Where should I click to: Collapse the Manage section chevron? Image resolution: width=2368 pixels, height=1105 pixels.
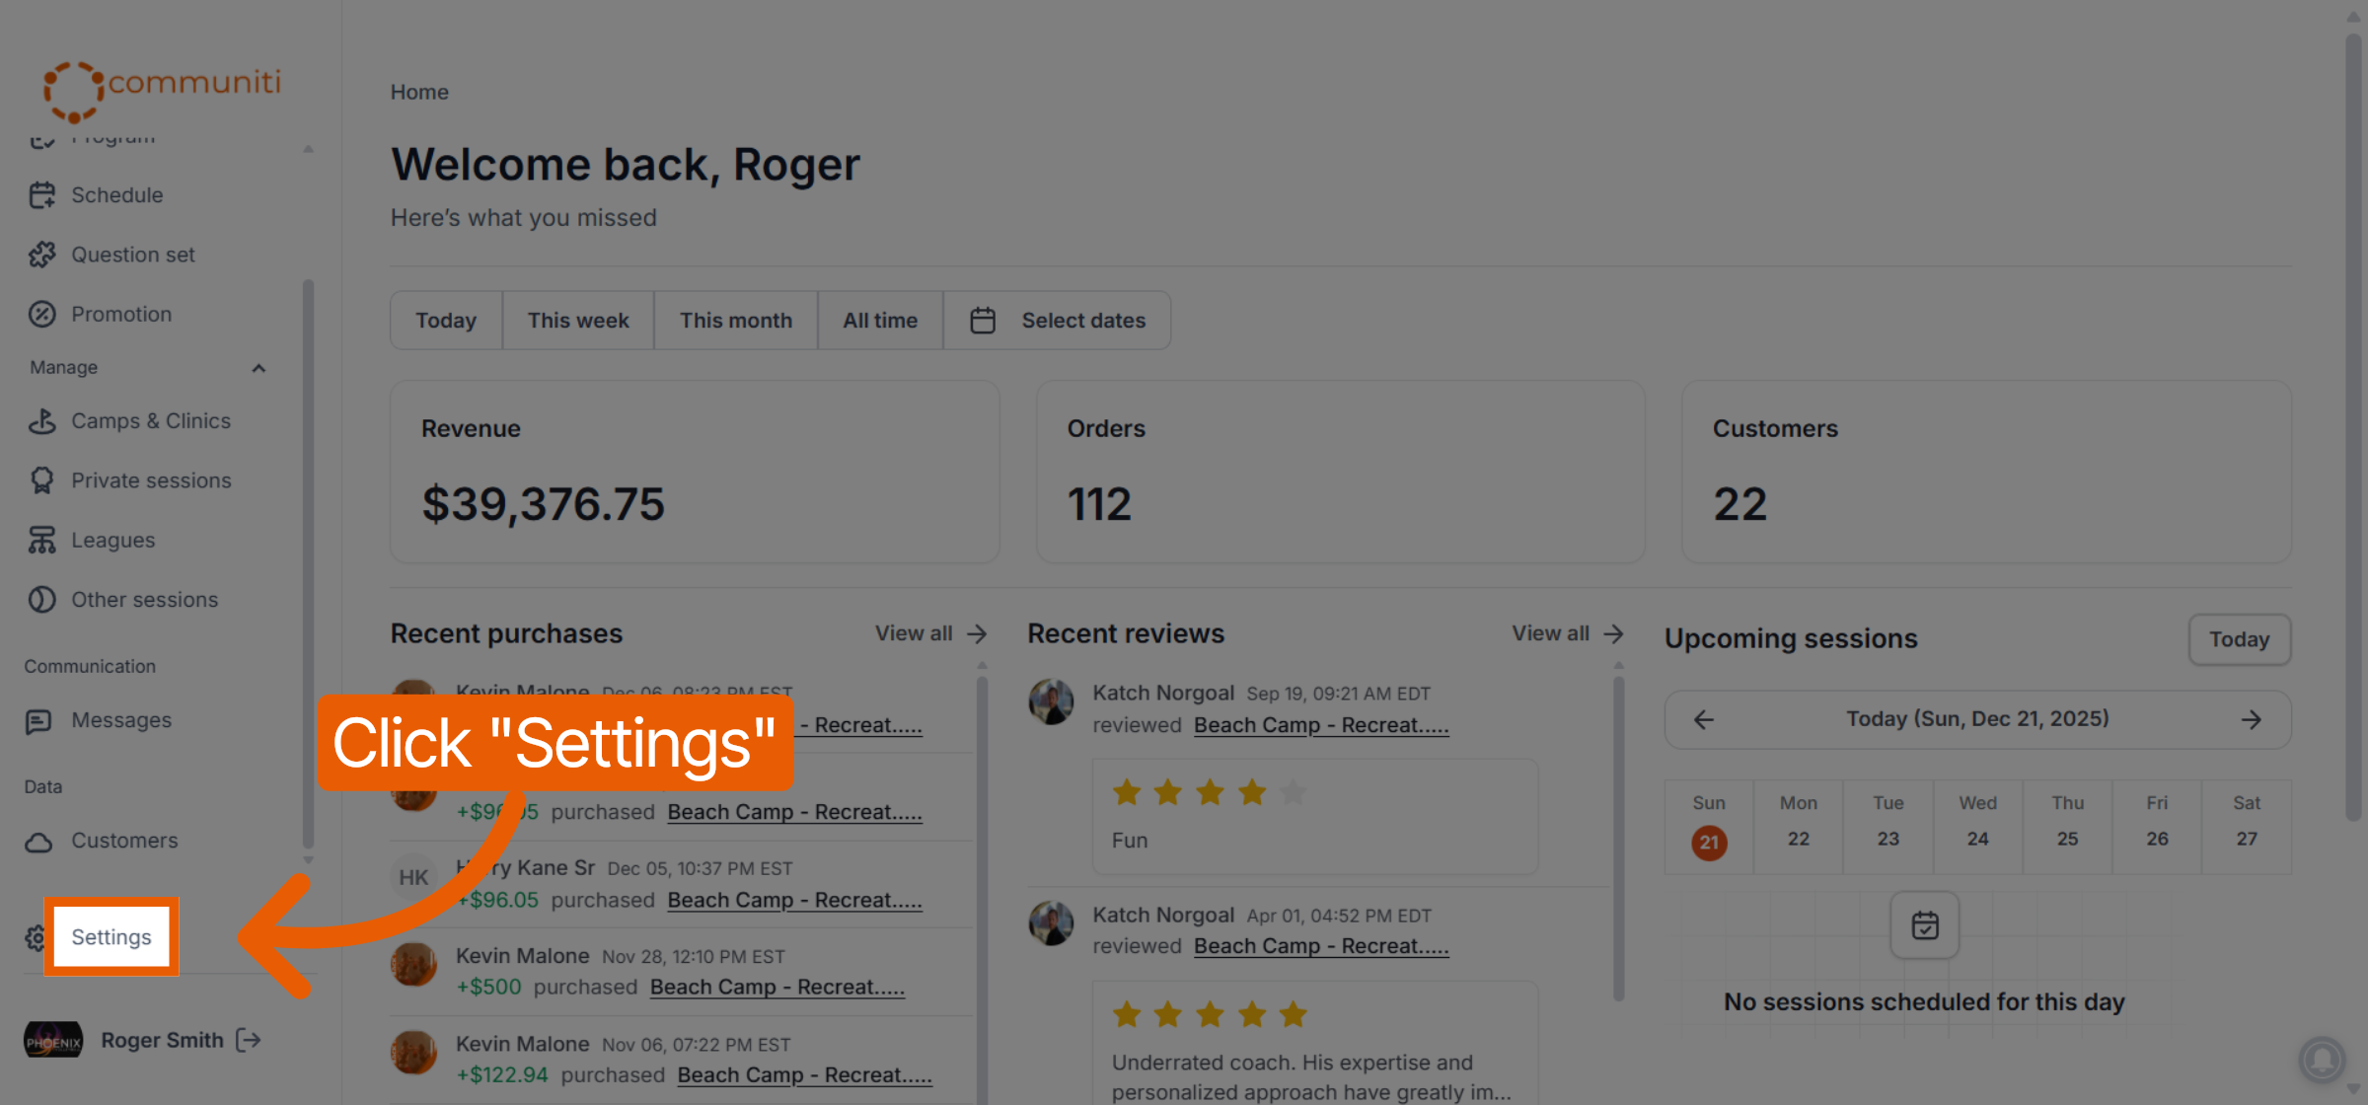pyautogui.click(x=259, y=368)
